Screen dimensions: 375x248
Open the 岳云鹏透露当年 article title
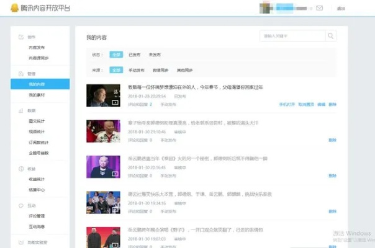click(x=197, y=159)
